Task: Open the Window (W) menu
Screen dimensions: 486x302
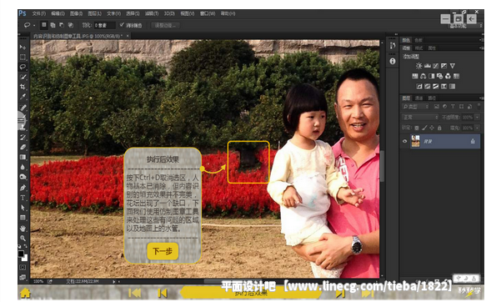Action: [x=208, y=13]
